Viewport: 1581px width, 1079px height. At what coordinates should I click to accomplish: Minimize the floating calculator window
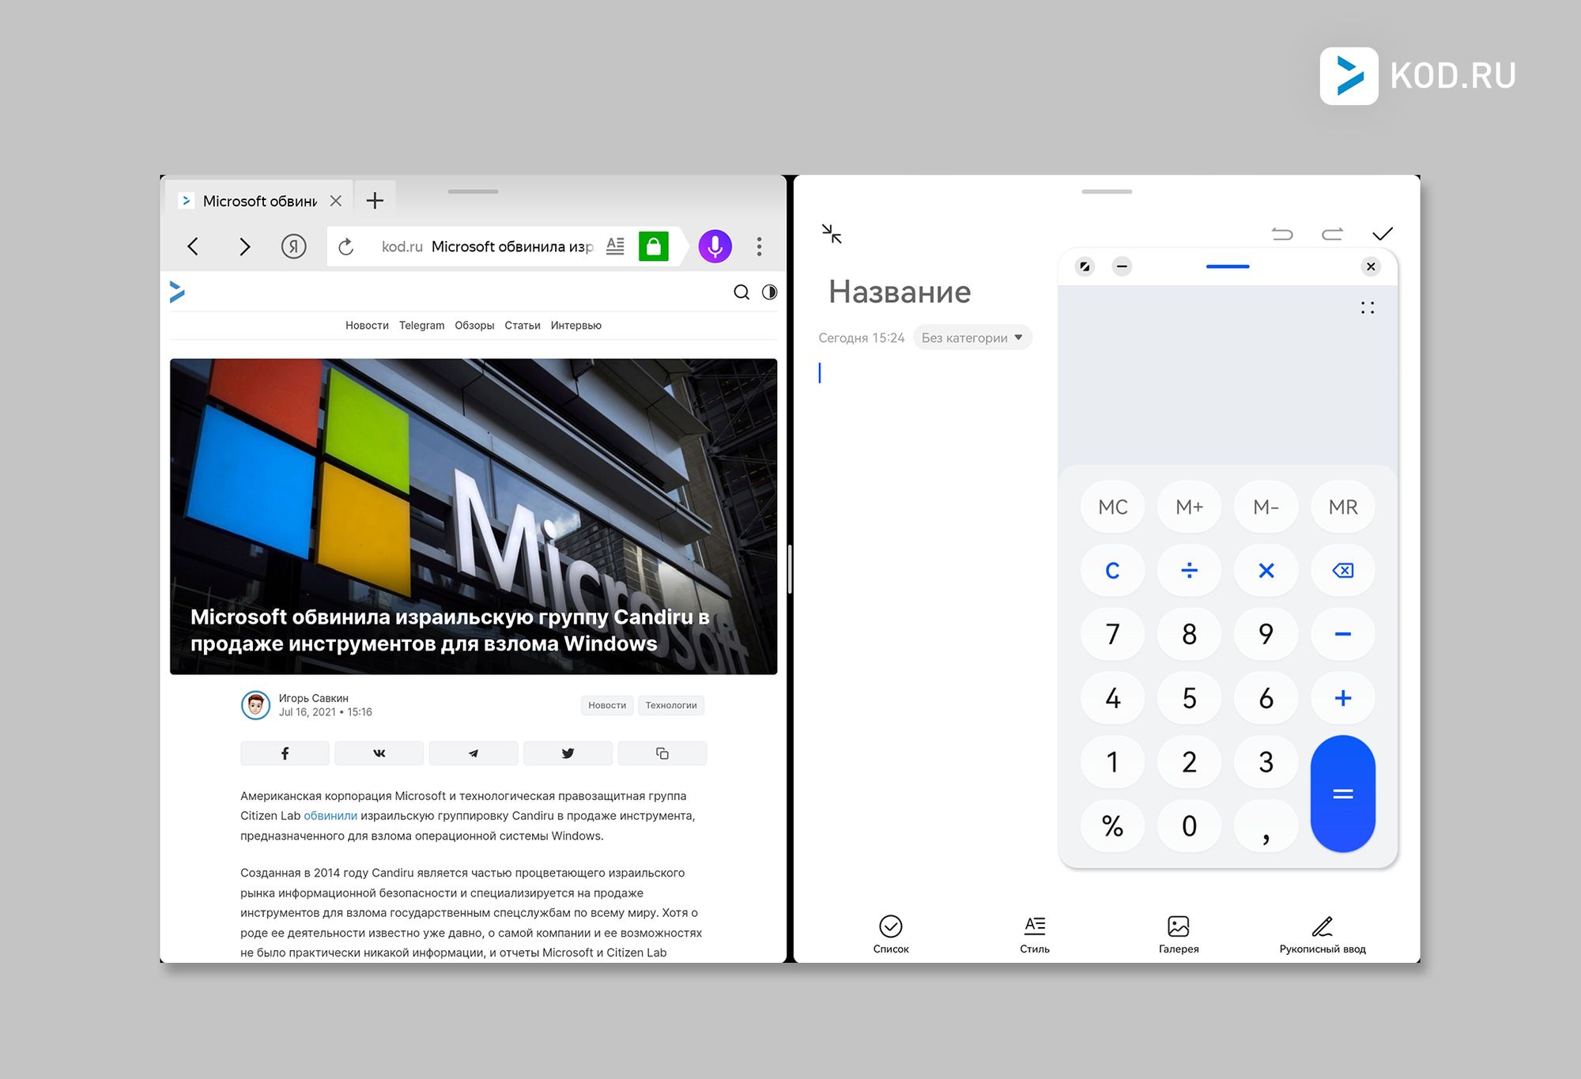tap(1122, 266)
